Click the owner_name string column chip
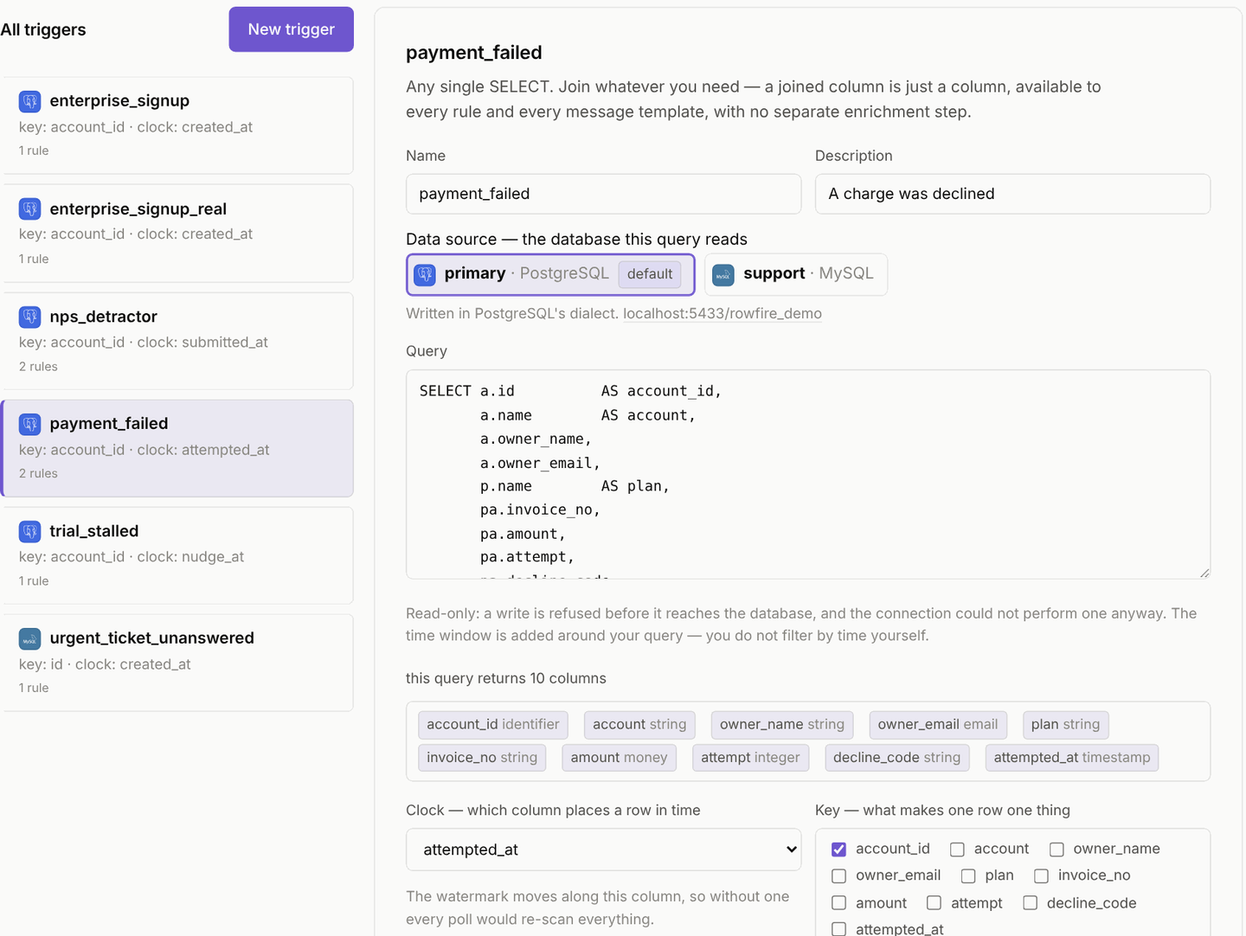The width and height of the screenshot is (1246, 936). (x=782, y=724)
